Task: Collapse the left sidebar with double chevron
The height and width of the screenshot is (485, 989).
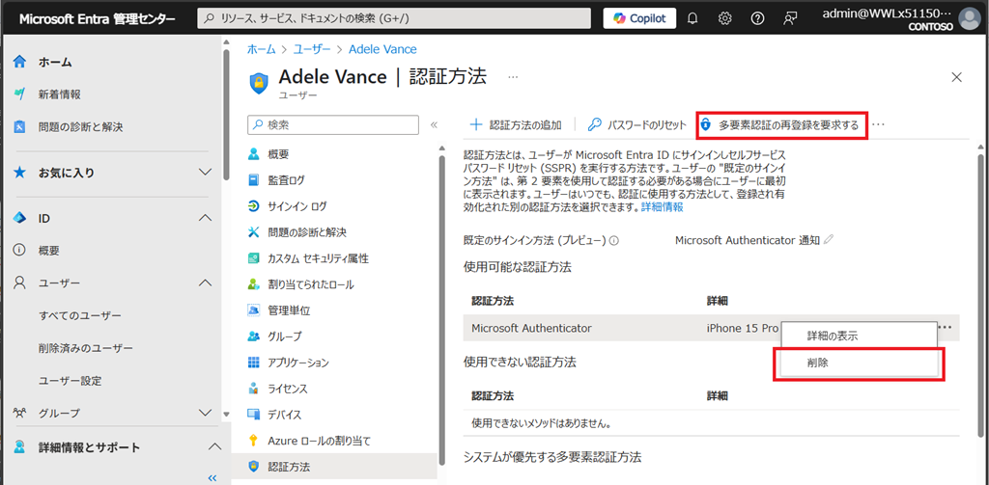Action: coord(212,477)
